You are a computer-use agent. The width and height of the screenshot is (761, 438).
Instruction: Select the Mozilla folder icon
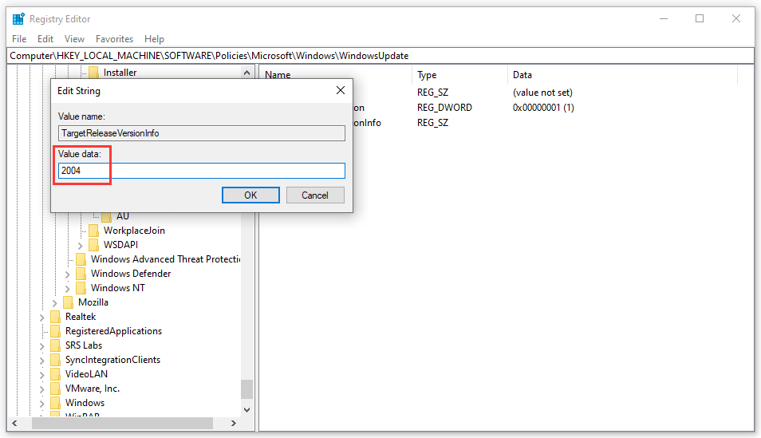pos(69,302)
